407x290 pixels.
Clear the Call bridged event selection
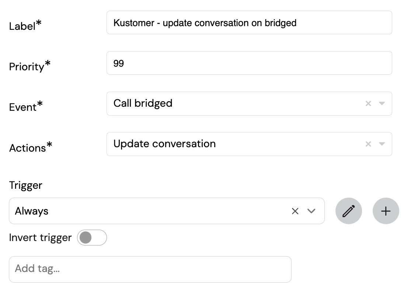pyautogui.click(x=368, y=103)
